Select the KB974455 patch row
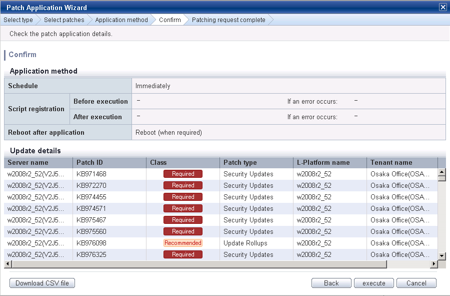The height and width of the screenshot is (296, 450). 220,197
